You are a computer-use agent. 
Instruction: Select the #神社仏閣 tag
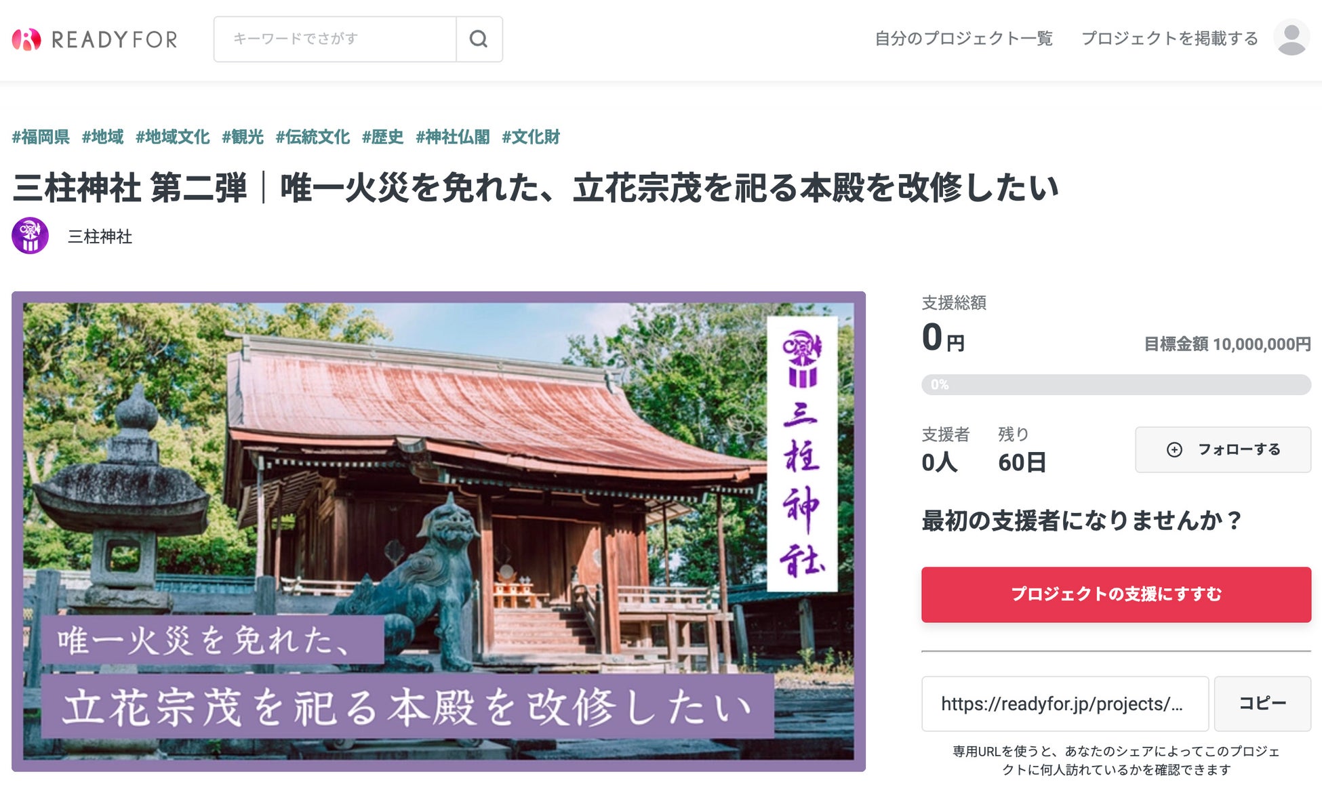point(452,137)
